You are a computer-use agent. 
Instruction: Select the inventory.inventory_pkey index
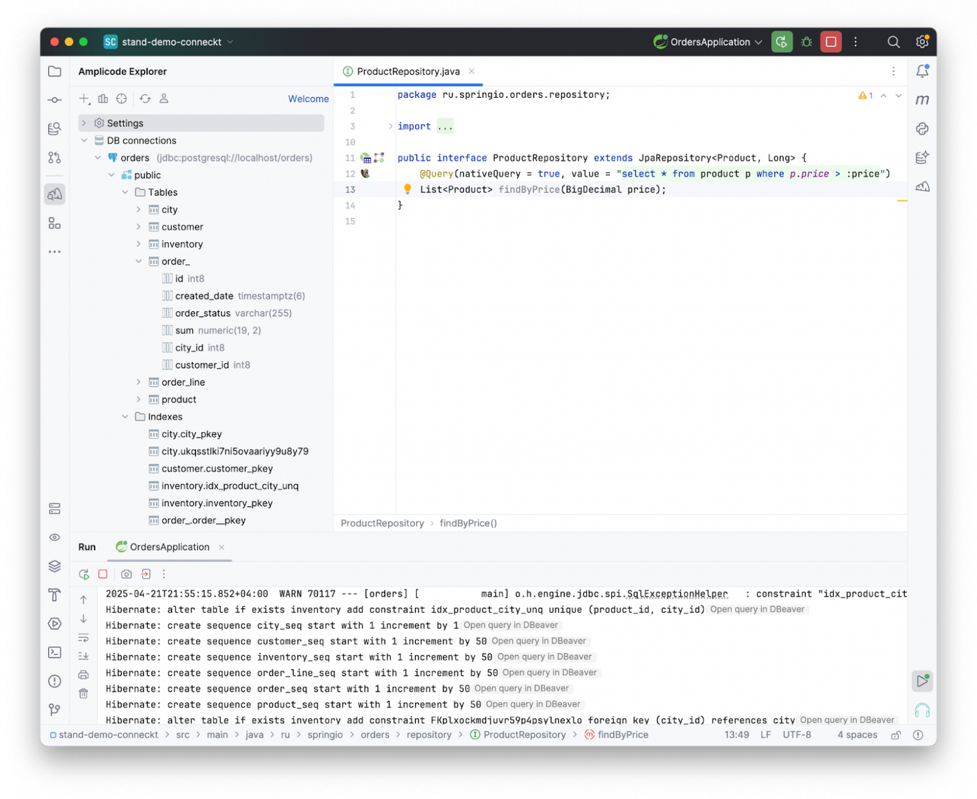click(210, 503)
